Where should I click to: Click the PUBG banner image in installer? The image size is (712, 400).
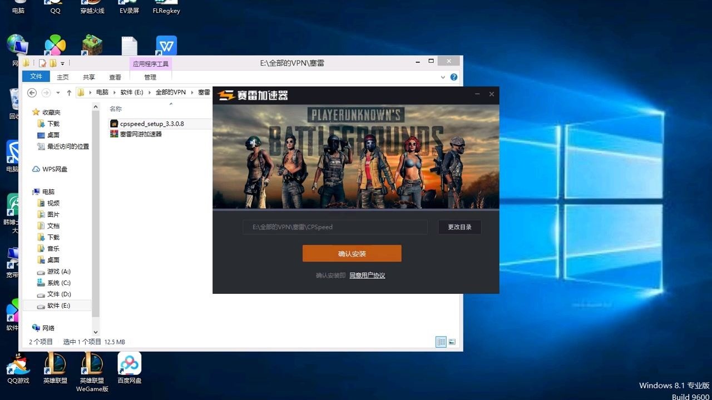(x=356, y=156)
